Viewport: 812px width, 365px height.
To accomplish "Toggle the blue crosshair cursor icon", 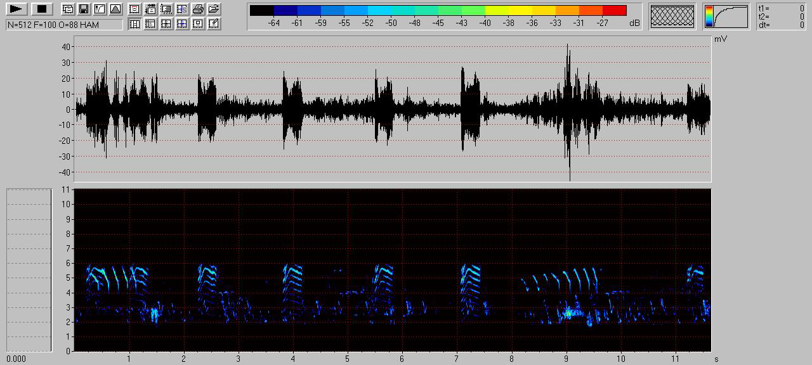I will point(182,24).
